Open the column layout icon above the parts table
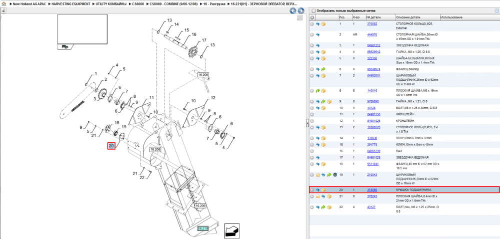500x239 pixels. click(496, 10)
